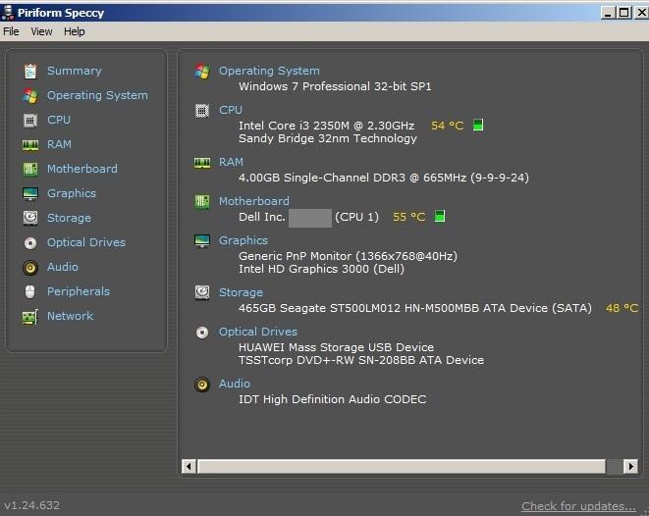
Task: Click motherboard temperature value 55 °C
Action: coord(408,217)
